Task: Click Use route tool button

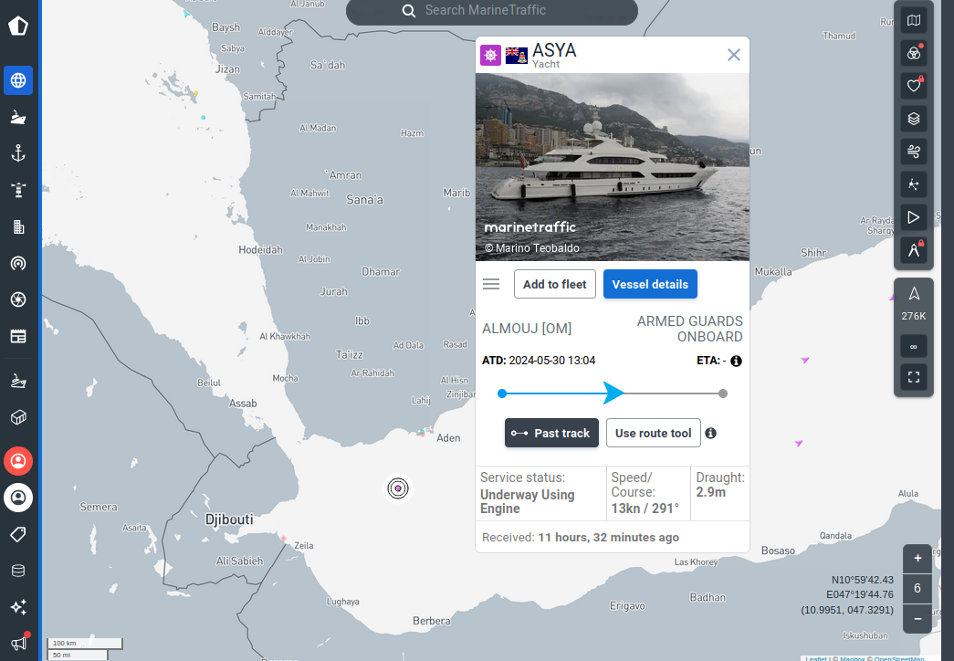Action: click(x=654, y=433)
